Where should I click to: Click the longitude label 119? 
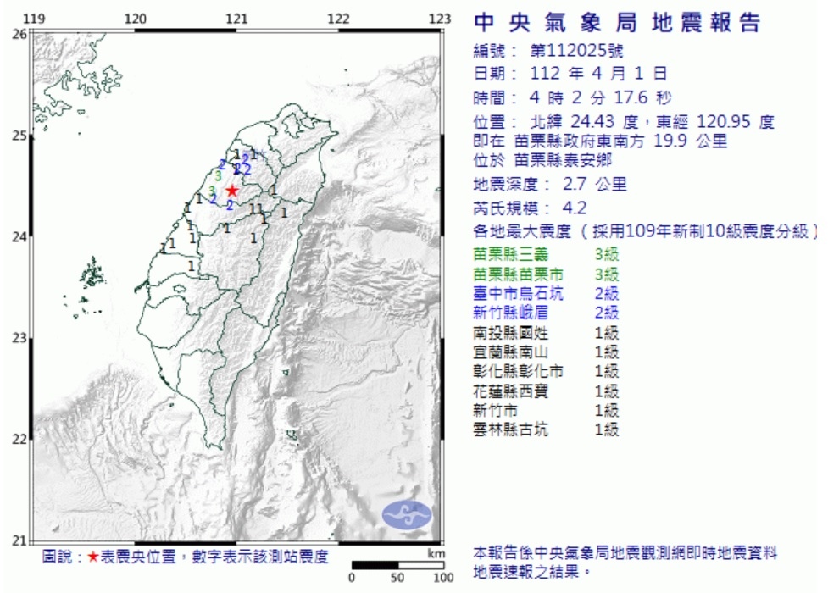[x=35, y=19]
